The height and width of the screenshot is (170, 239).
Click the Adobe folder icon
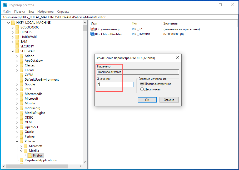(22, 56)
